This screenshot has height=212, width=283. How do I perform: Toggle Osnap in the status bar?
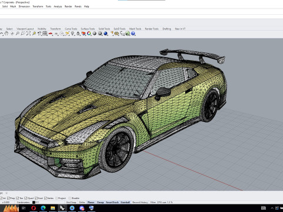point(100,202)
